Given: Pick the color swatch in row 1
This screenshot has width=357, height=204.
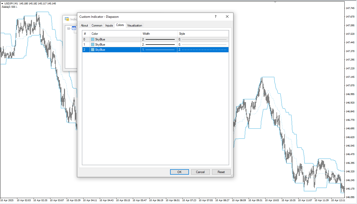Looking at the screenshot, I should 93,45.
